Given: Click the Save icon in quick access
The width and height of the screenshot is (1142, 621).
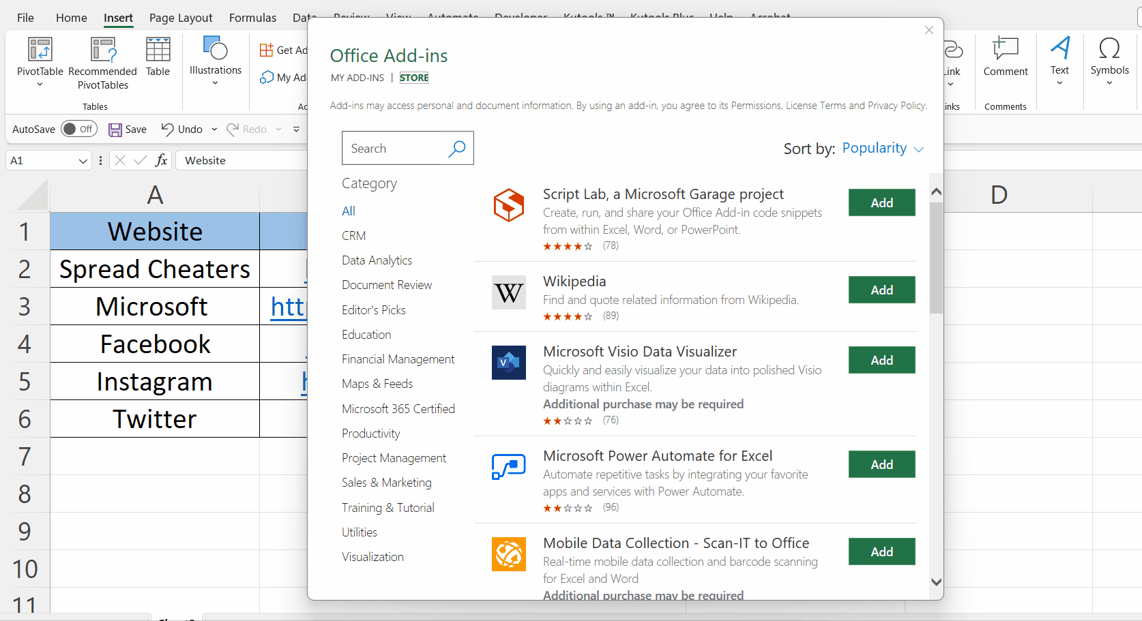Looking at the screenshot, I should (x=115, y=130).
